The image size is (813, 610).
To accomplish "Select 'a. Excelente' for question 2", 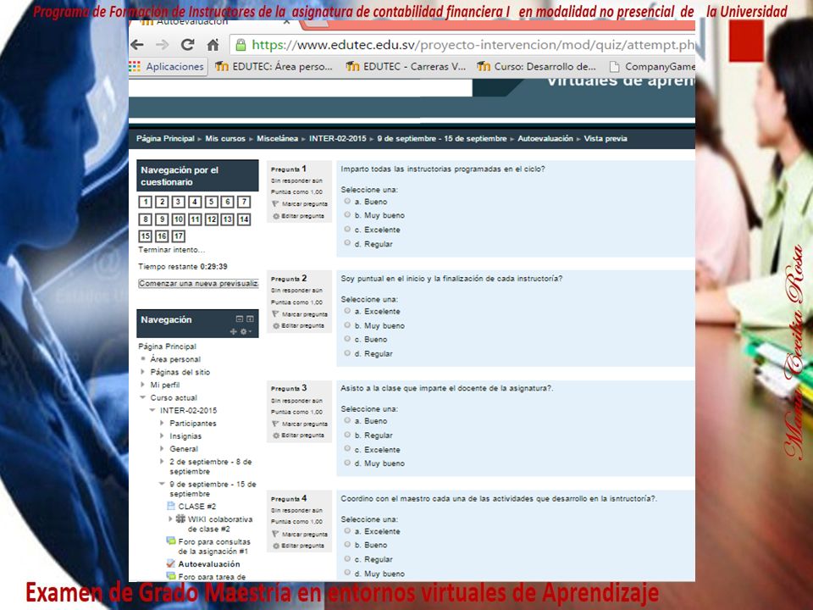I will point(347,311).
